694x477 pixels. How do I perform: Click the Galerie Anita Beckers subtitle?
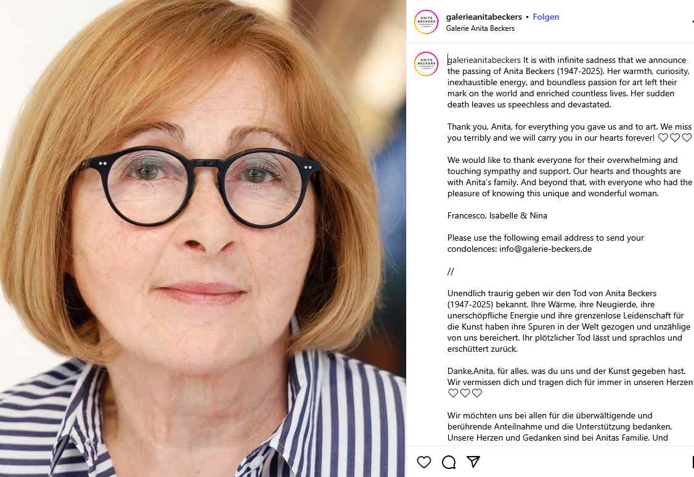click(x=480, y=28)
